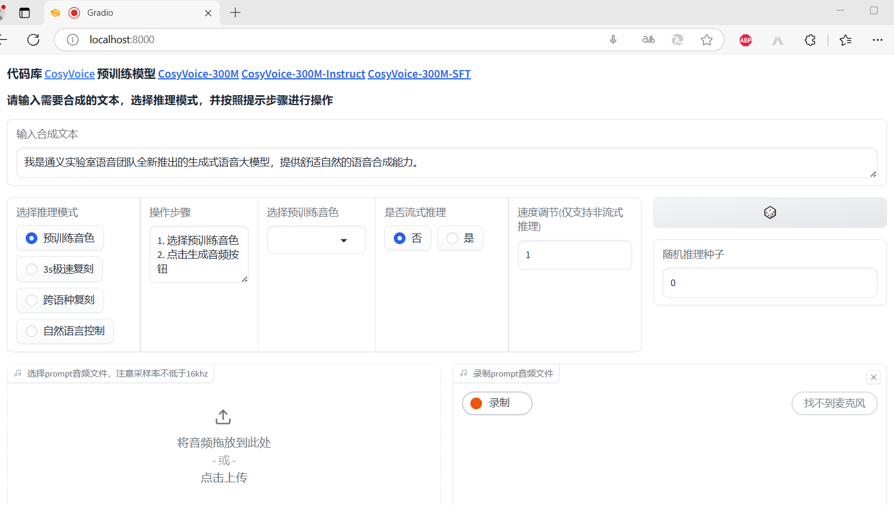Click the upload arrow icon

[x=223, y=417]
